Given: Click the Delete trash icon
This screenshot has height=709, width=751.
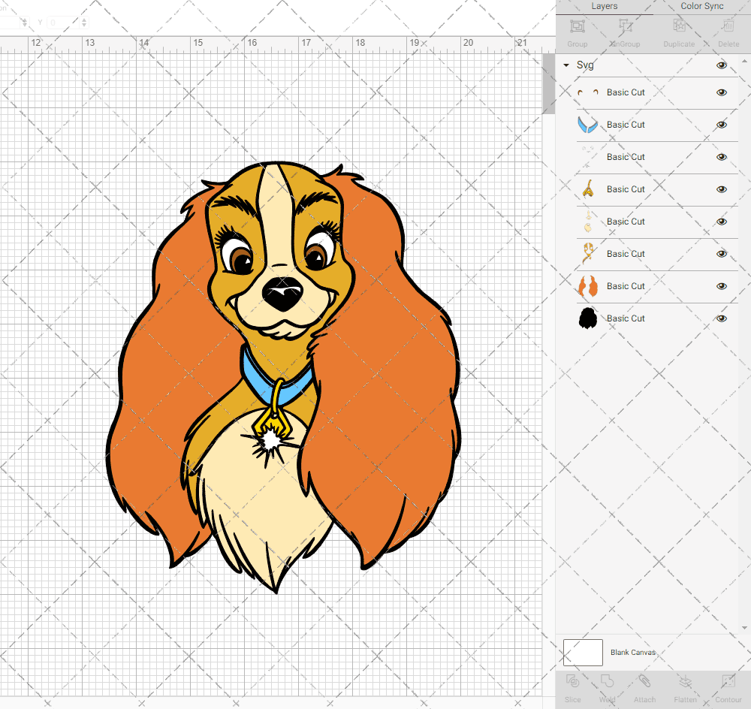Looking at the screenshot, I should (x=728, y=26).
